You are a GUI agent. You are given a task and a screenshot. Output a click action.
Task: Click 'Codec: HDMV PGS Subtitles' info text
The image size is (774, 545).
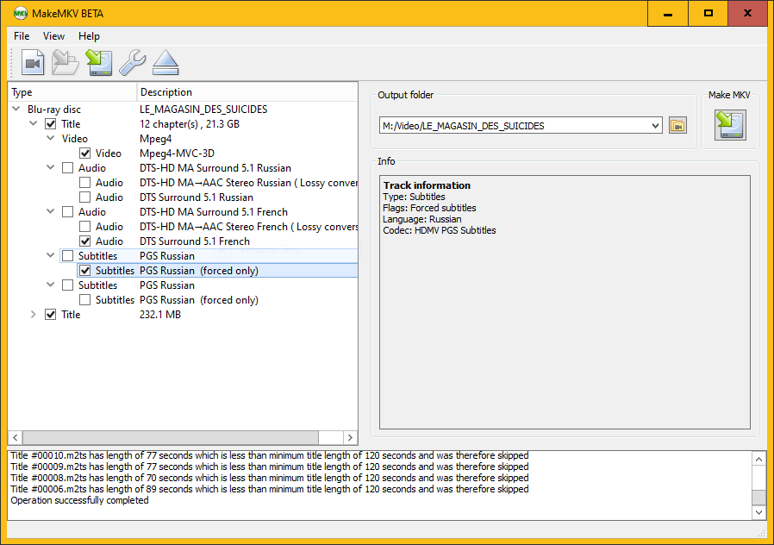point(440,230)
